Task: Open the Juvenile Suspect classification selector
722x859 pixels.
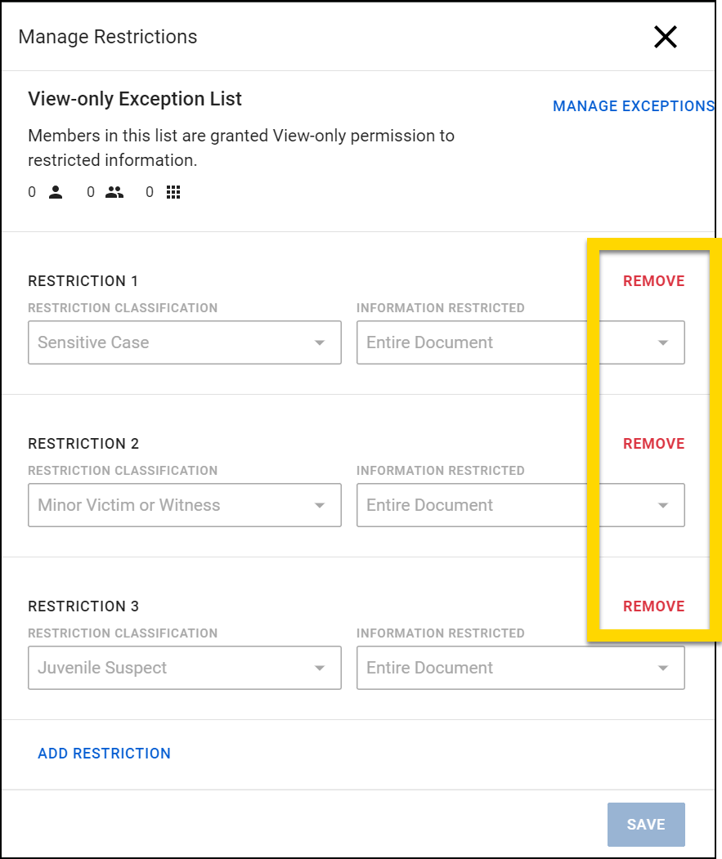Action: point(184,668)
